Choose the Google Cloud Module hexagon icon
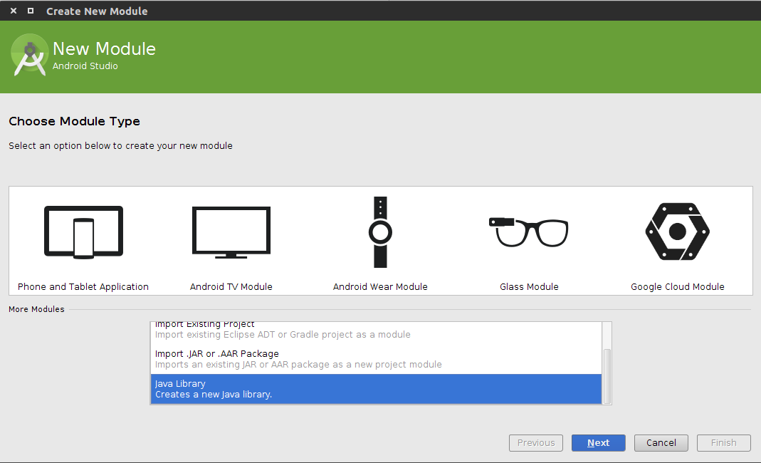Viewport: 761px width, 463px height. 678,231
